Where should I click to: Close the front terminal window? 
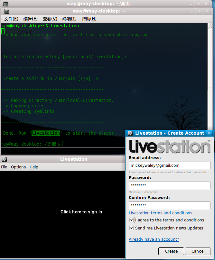pyautogui.click(x=207, y=11)
